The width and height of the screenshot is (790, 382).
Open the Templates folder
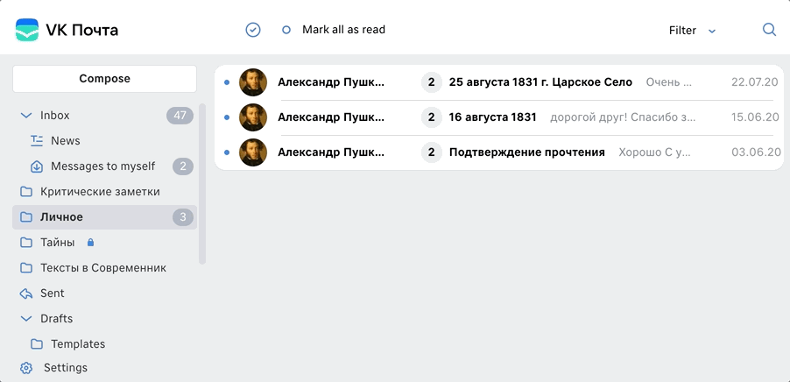(104, 344)
